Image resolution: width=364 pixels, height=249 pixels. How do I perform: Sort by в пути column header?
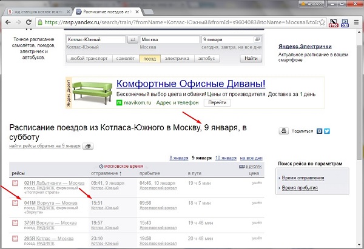[x=195, y=173]
